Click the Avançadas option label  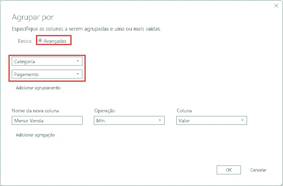point(55,41)
